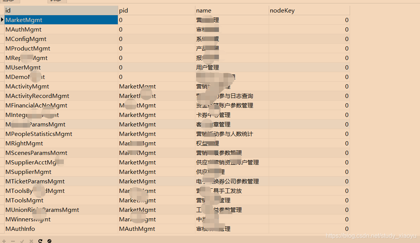Select the MarketMgmt id cell

click(61, 20)
